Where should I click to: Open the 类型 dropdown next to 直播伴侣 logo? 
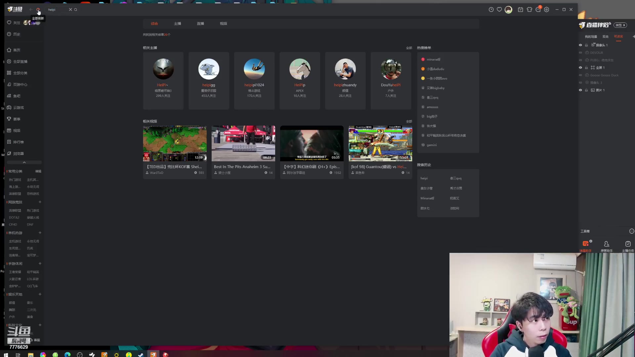(620, 25)
